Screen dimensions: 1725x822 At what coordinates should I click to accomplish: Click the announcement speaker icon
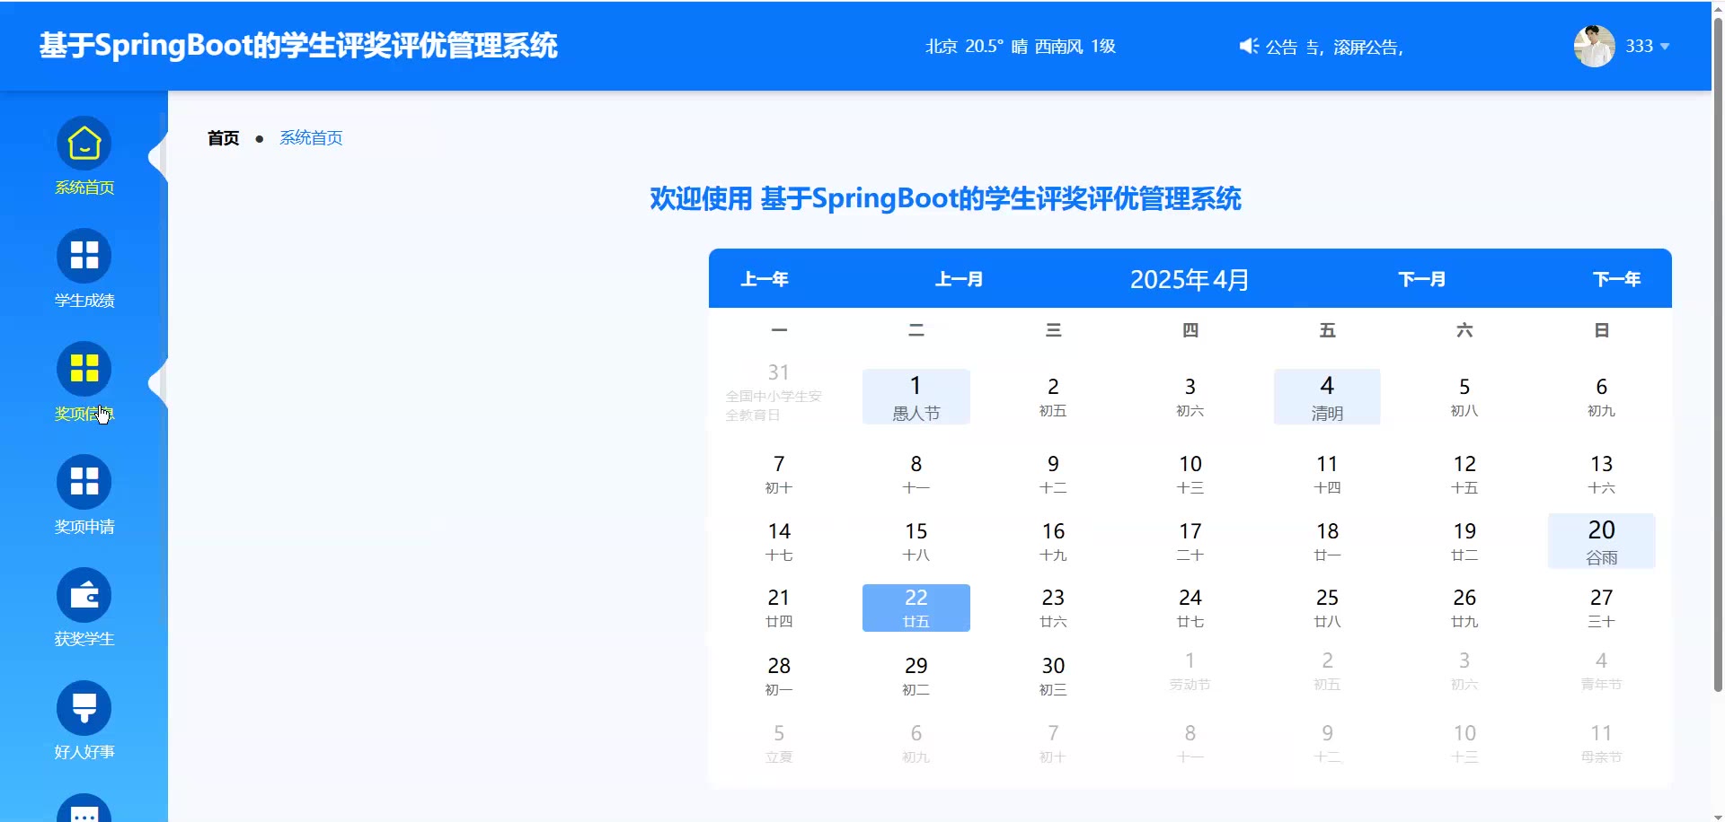click(1249, 46)
